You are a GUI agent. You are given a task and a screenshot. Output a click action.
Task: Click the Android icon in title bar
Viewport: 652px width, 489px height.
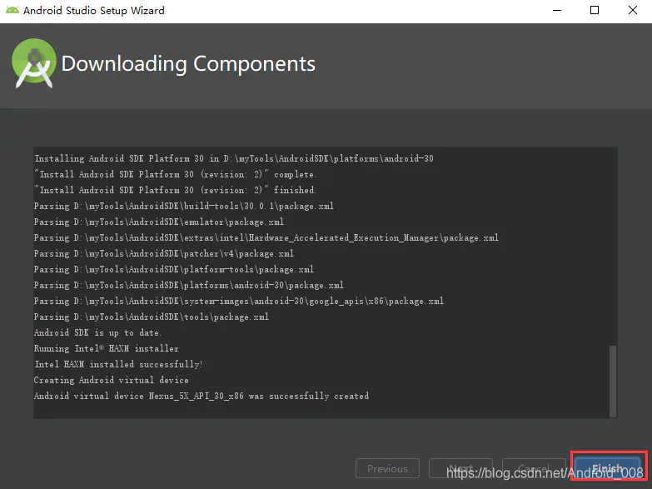click(12, 10)
